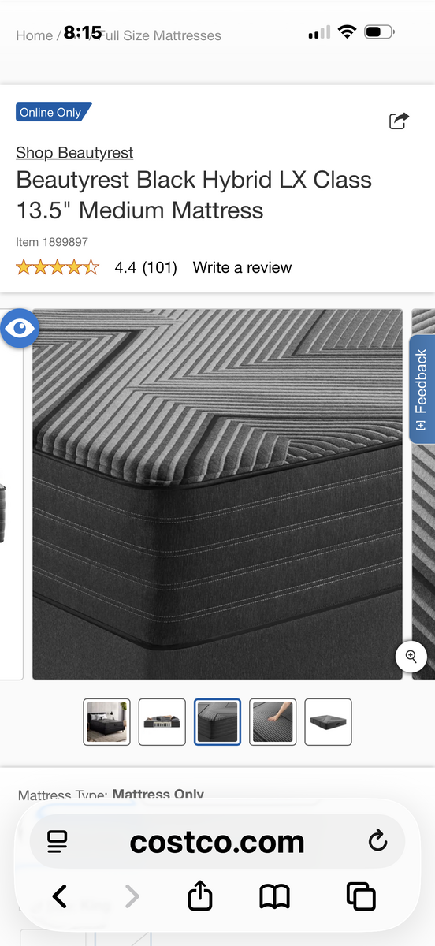Image resolution: width=435 pixels, height=946 pixels.
Task: Open the Safari page menu icon in address bar
Action: (58, 841)
